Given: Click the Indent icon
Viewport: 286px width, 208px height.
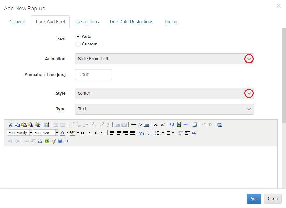Looking at the screenshot, I should click(x=187, y=133).
